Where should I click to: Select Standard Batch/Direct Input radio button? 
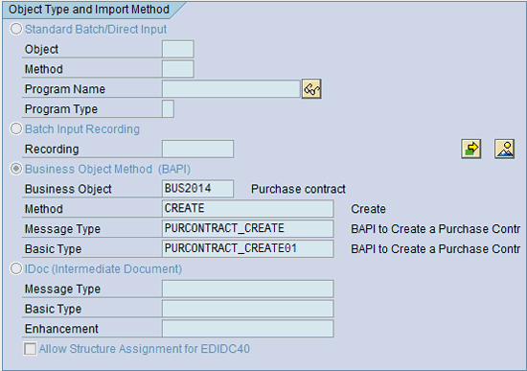[15, 30]
